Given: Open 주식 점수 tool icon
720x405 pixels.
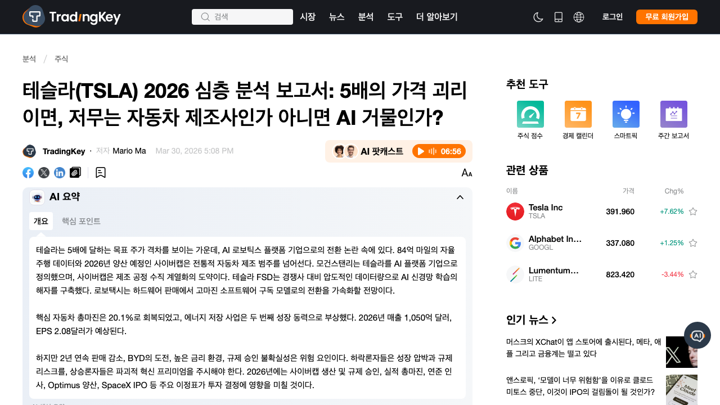Looking at the screenshot, I should (530, 114).
